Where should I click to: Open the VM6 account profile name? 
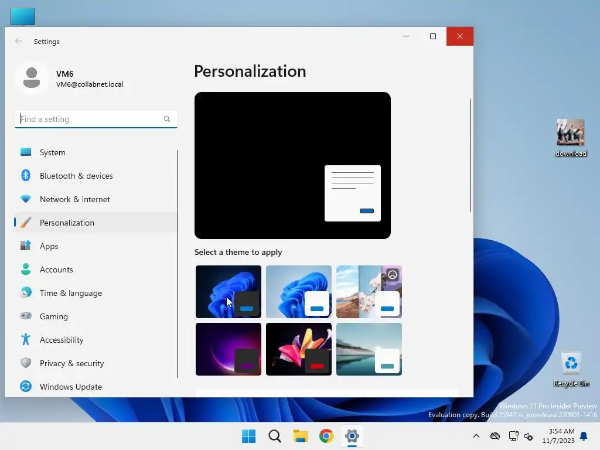tap(64, 73)
